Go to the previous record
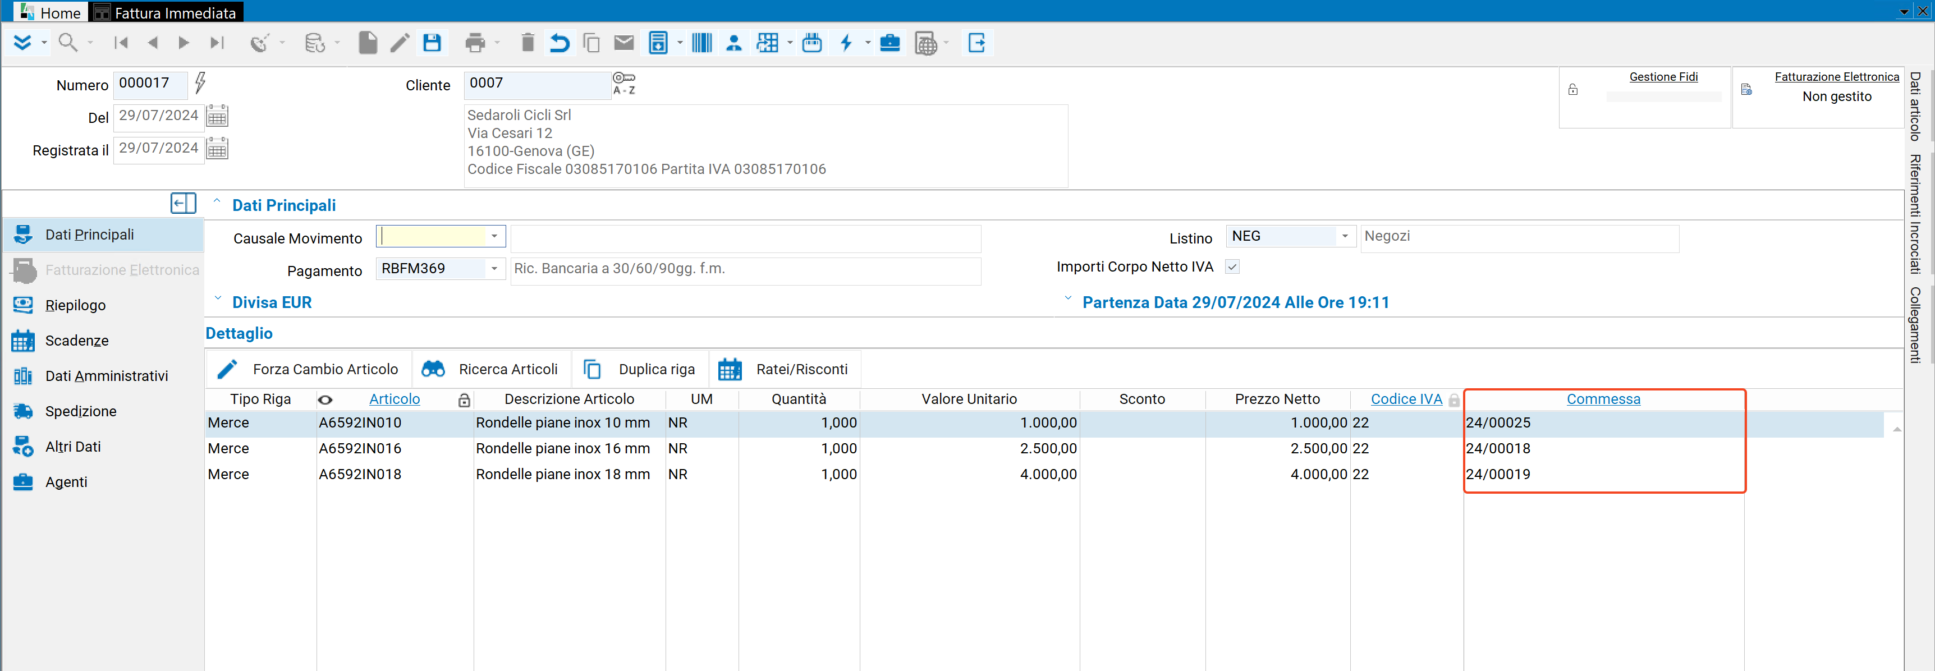 pyautogui.click(x=153, y=43)
